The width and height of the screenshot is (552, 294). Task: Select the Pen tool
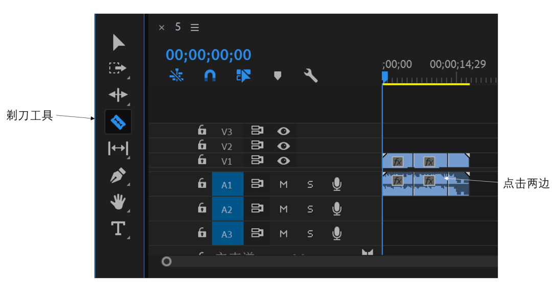pyautogui.click(x=118, y=175)
